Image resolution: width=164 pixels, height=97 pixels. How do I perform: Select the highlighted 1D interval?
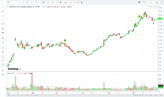(x=27, y=2)
